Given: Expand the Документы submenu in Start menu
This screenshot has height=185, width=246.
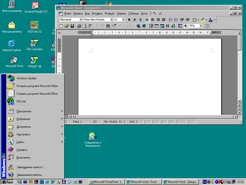Looking at the screenshot, I should coord(35,127).
